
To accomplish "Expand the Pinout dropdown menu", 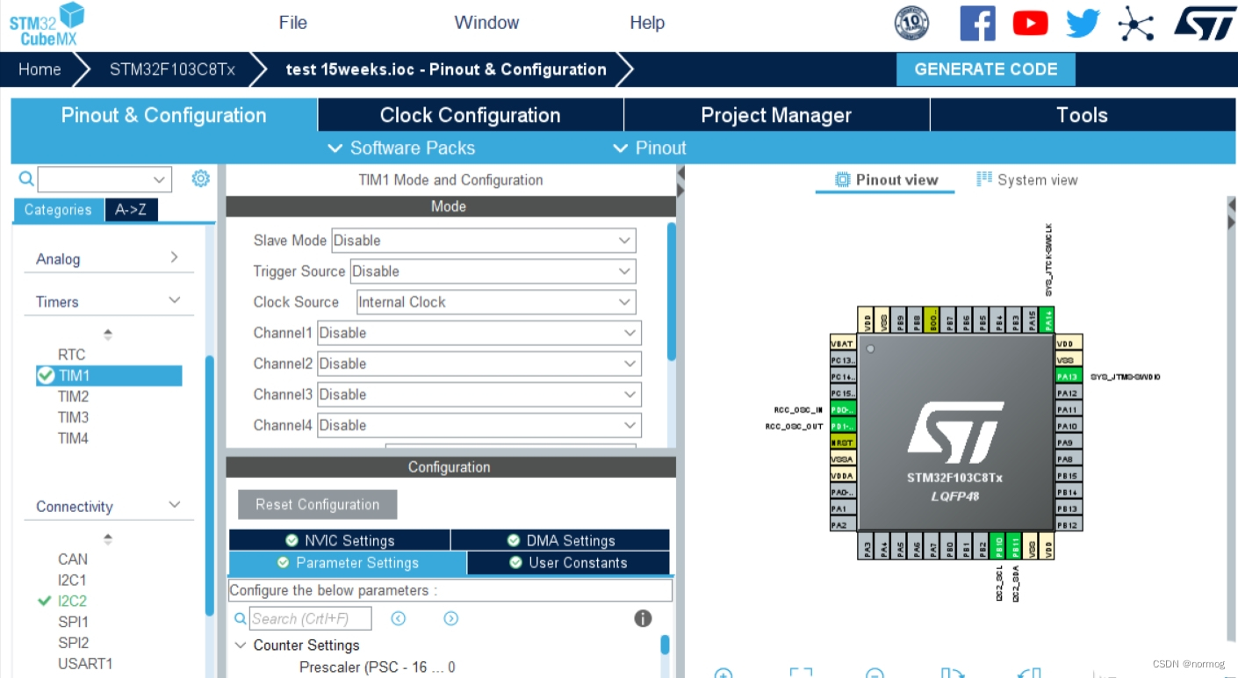I will [651, 148].
